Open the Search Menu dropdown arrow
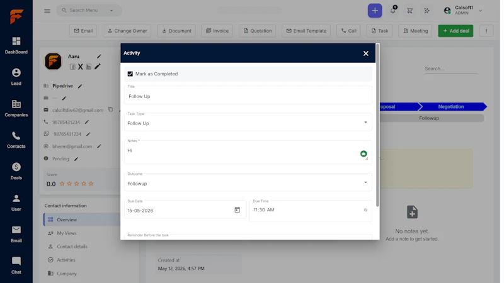The height and width of the screenshot is (283, 504). [112, 11]
